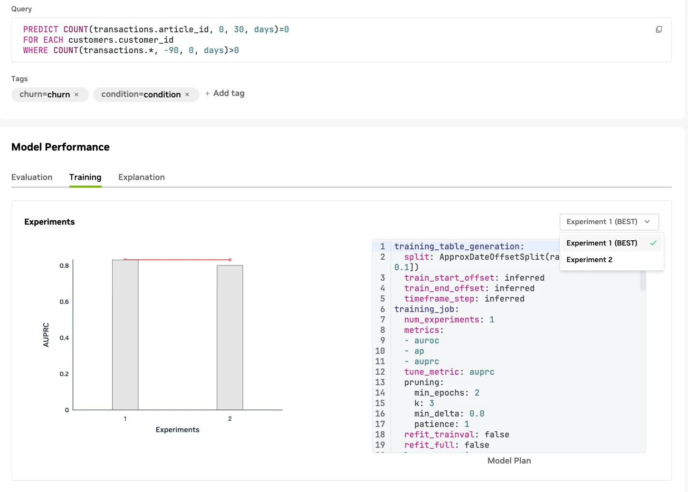The height and width of the screenshot is (492, 688).
Task: Select the Training tab
Action: click(86, 177)
